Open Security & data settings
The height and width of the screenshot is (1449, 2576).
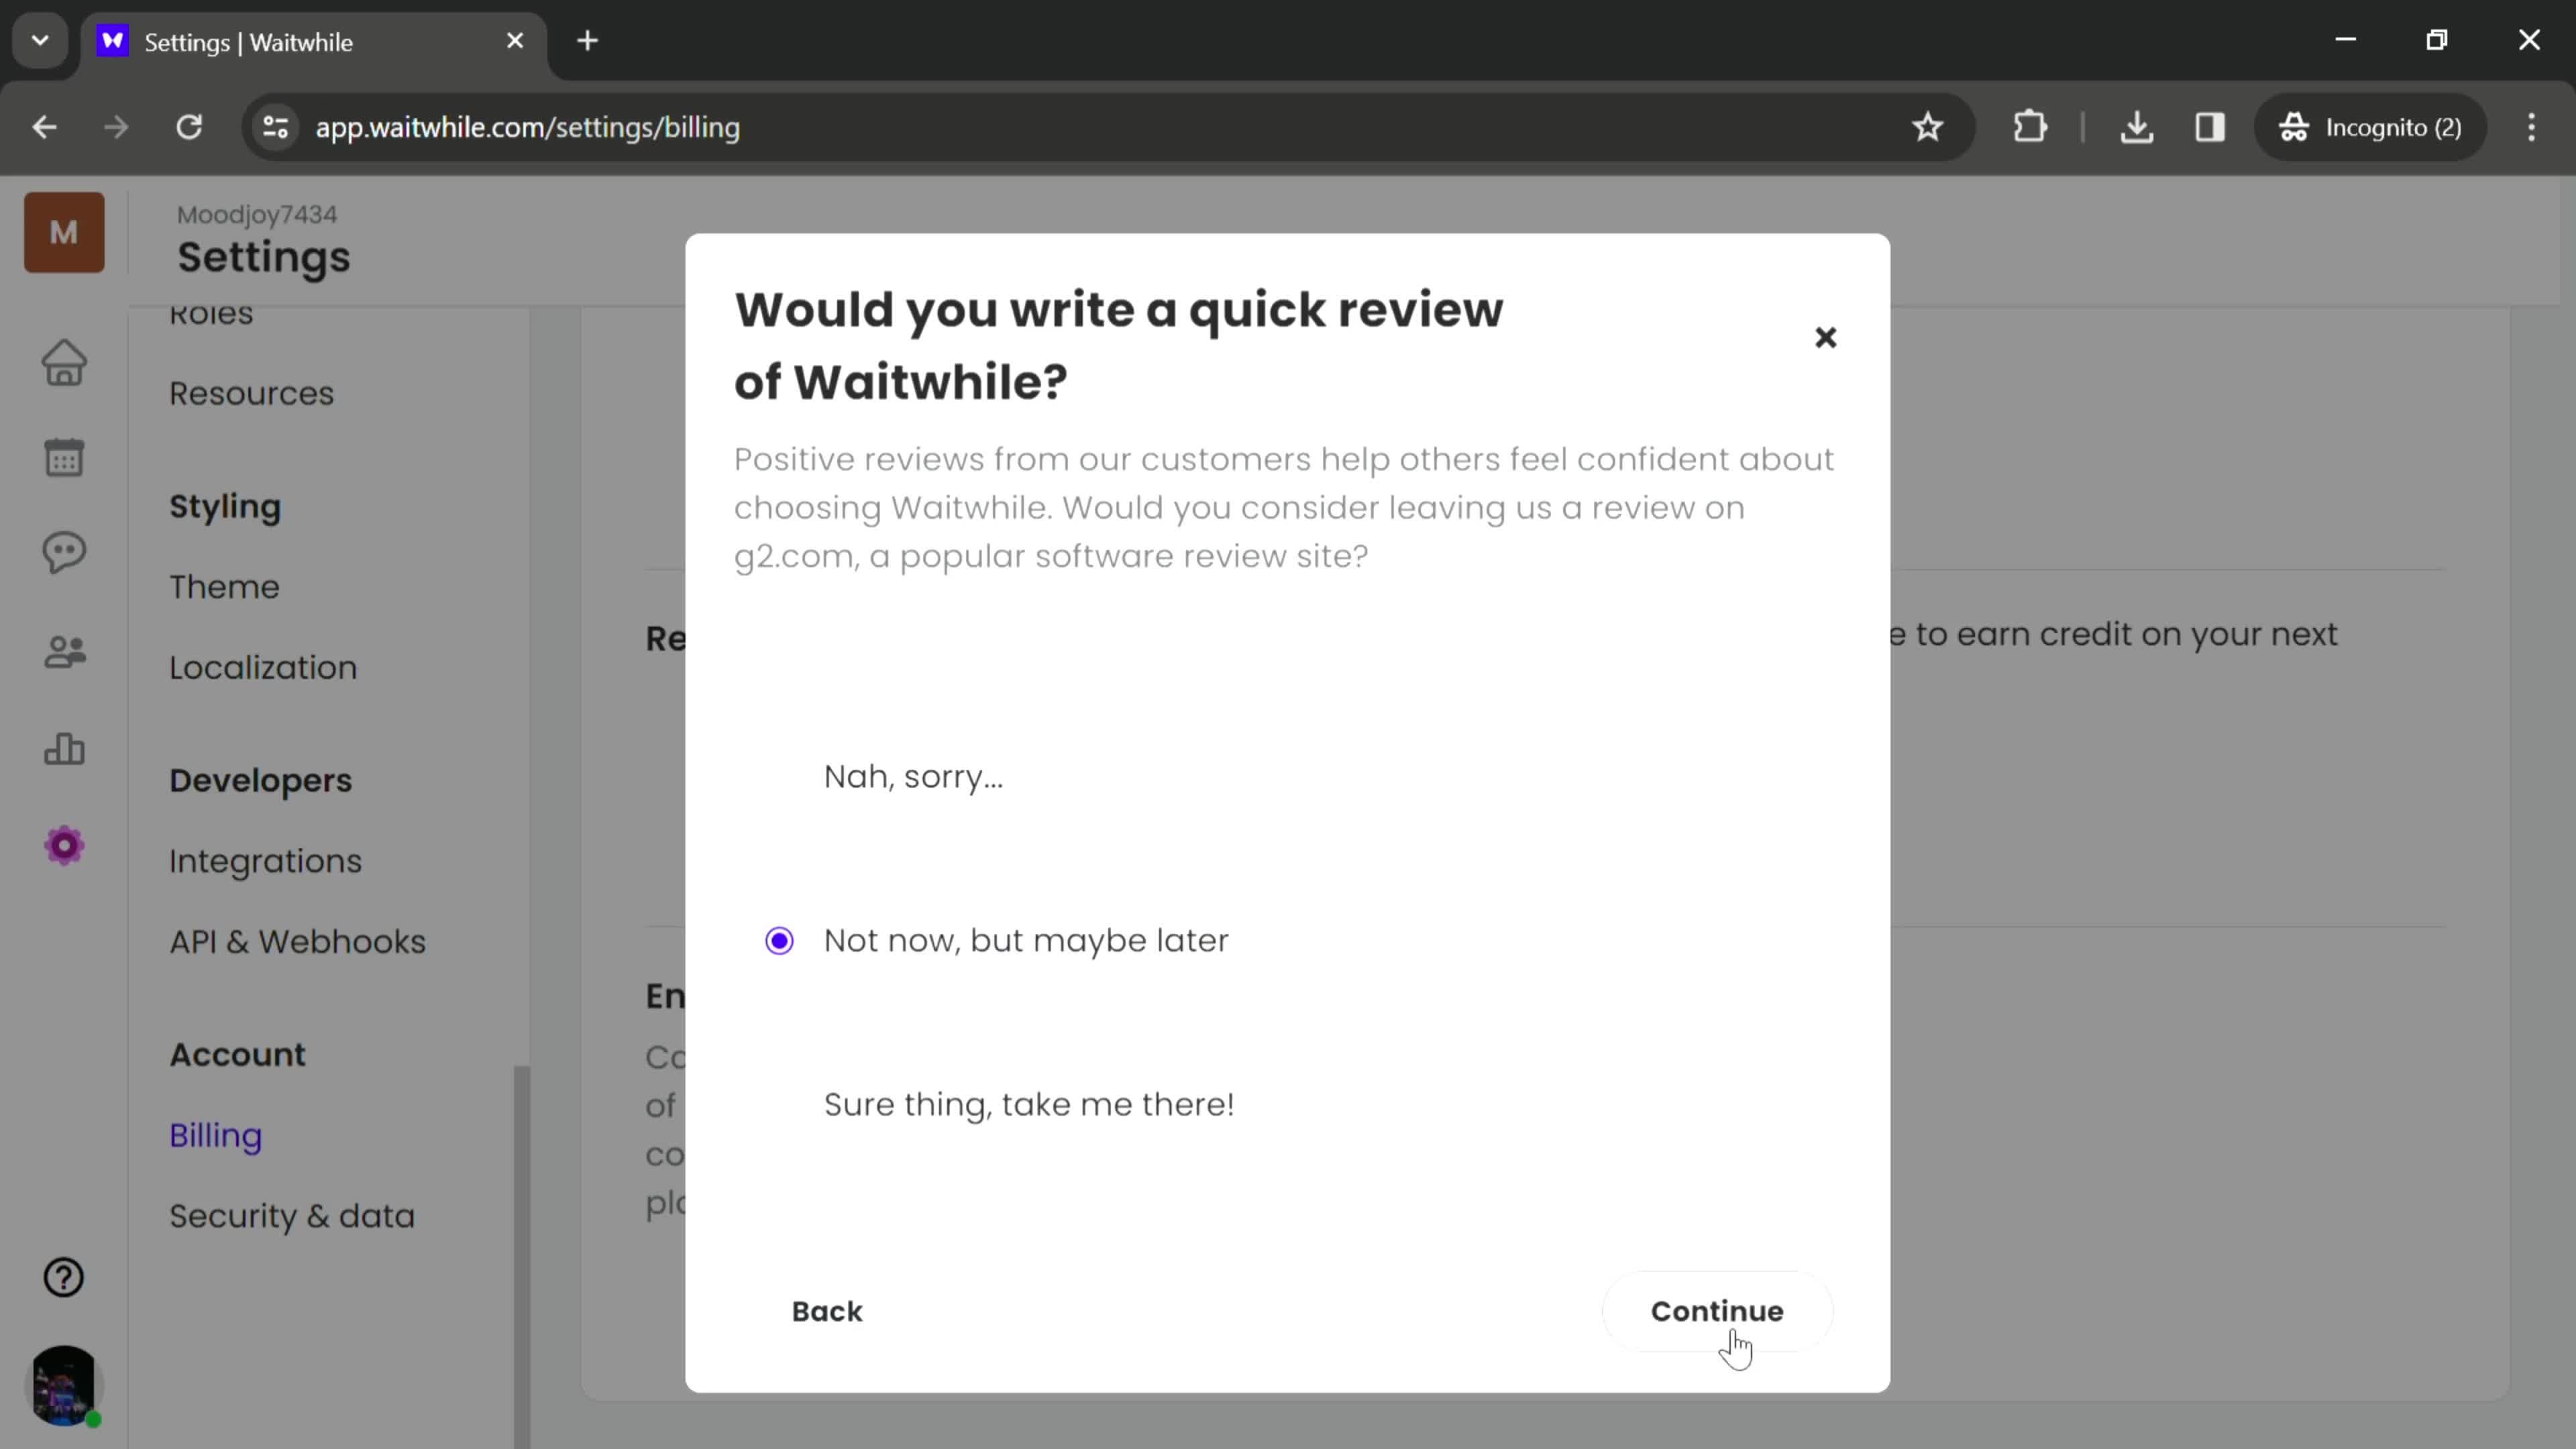[291, 1216]
